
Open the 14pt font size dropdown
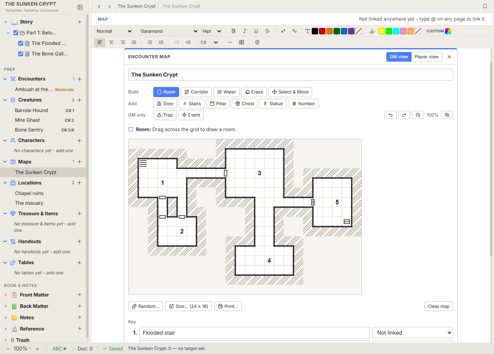[x=211, y=31]
